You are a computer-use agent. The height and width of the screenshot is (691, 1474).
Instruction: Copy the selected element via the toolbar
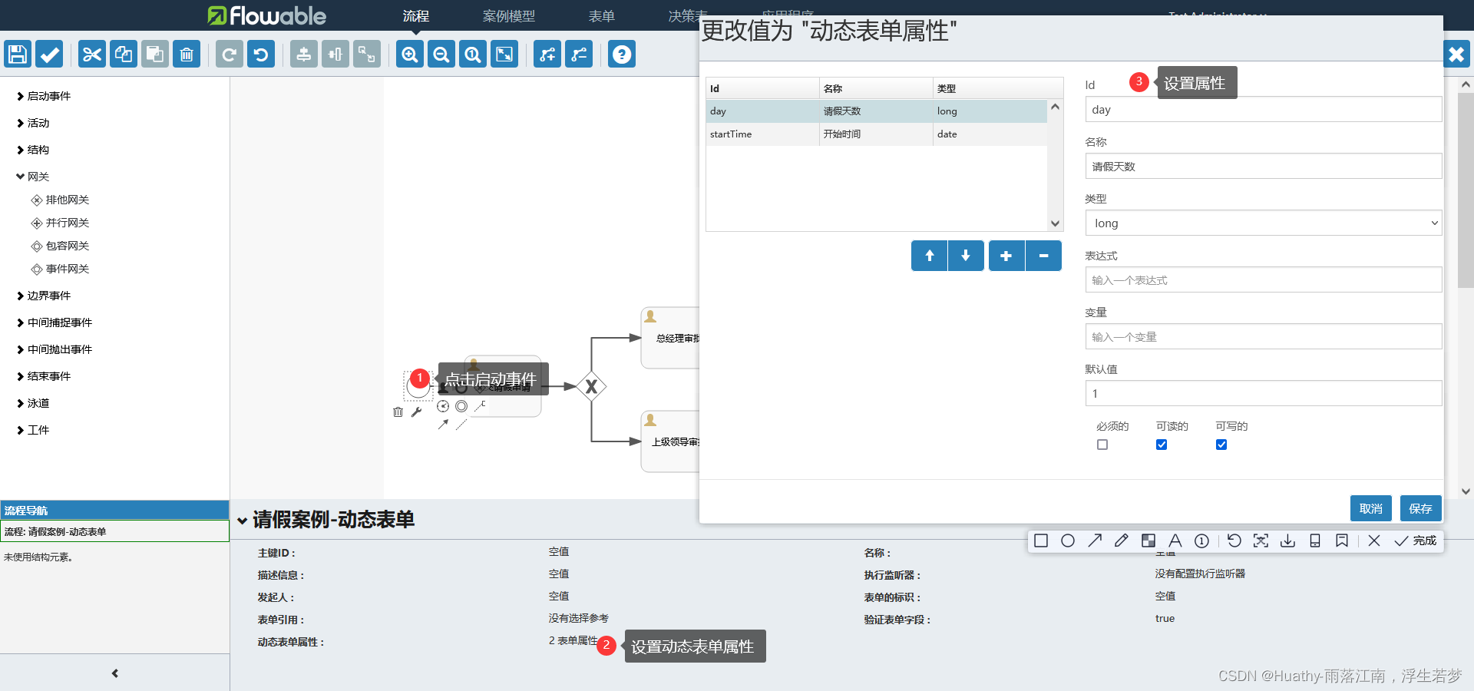(x=124, y=55)
